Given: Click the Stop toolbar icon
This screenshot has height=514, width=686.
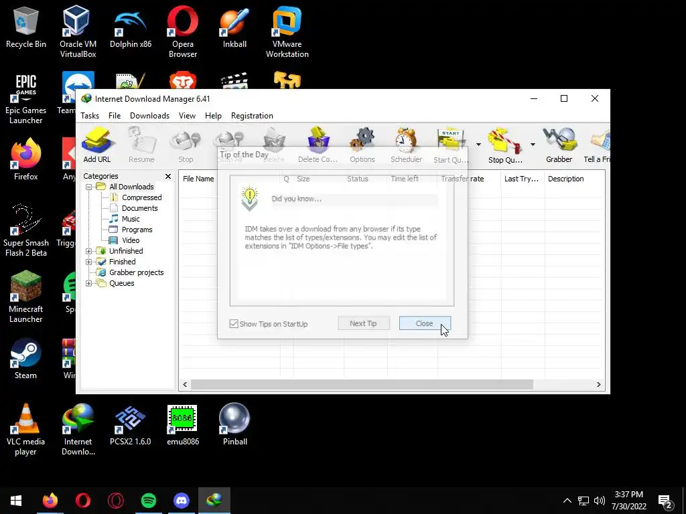Looking at the screenshot, I should 186,145.
